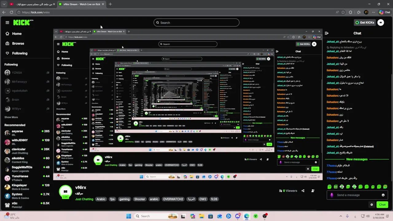Open chat settings gear icon
This screenshot has width=393, height=221.
[372, 205]
